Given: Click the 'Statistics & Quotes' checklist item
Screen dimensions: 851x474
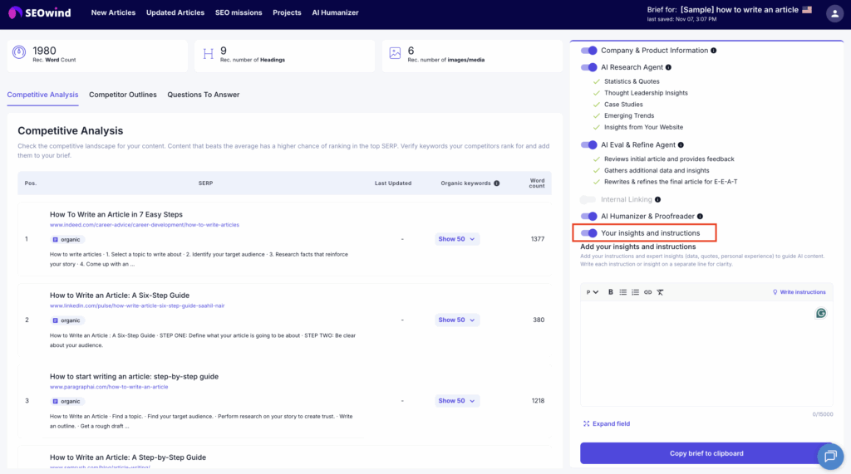Looking at the screenshot, I should click(x=632, y=81).
